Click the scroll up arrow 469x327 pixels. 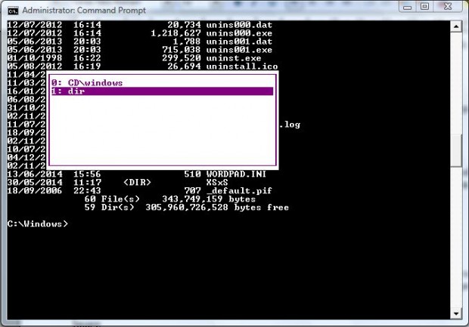[x=456, y=26]
